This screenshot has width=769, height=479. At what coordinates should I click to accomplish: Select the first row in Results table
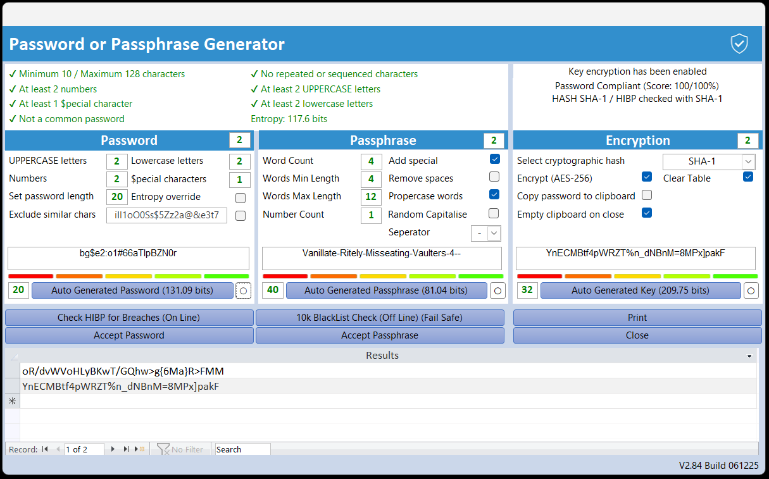pyautogui.click(x=12, y=371)
